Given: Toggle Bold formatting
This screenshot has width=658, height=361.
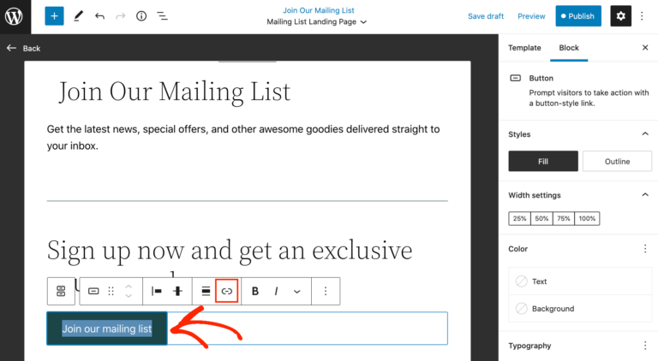Looking at the screenshot, I should [x=255, y=291].
